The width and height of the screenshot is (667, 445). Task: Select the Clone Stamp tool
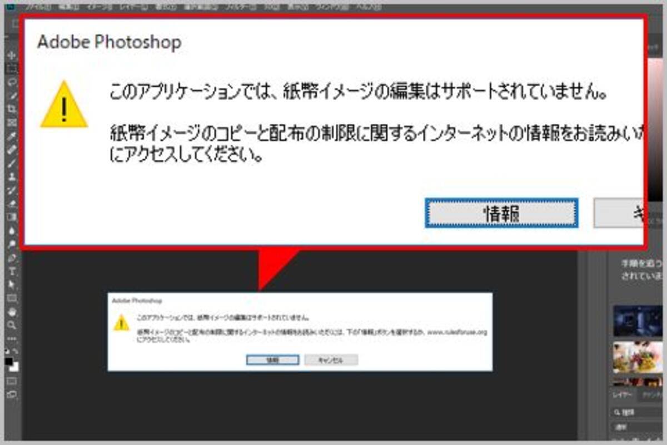[12, 176]
